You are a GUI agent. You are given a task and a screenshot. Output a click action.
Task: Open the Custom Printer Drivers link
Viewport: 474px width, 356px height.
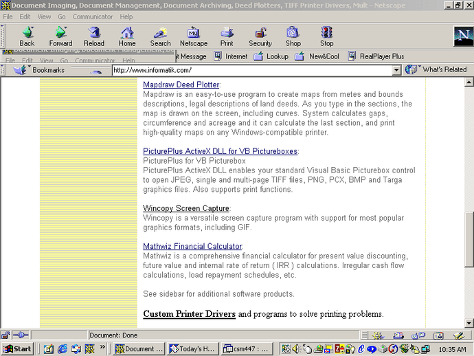pos(189,314)
